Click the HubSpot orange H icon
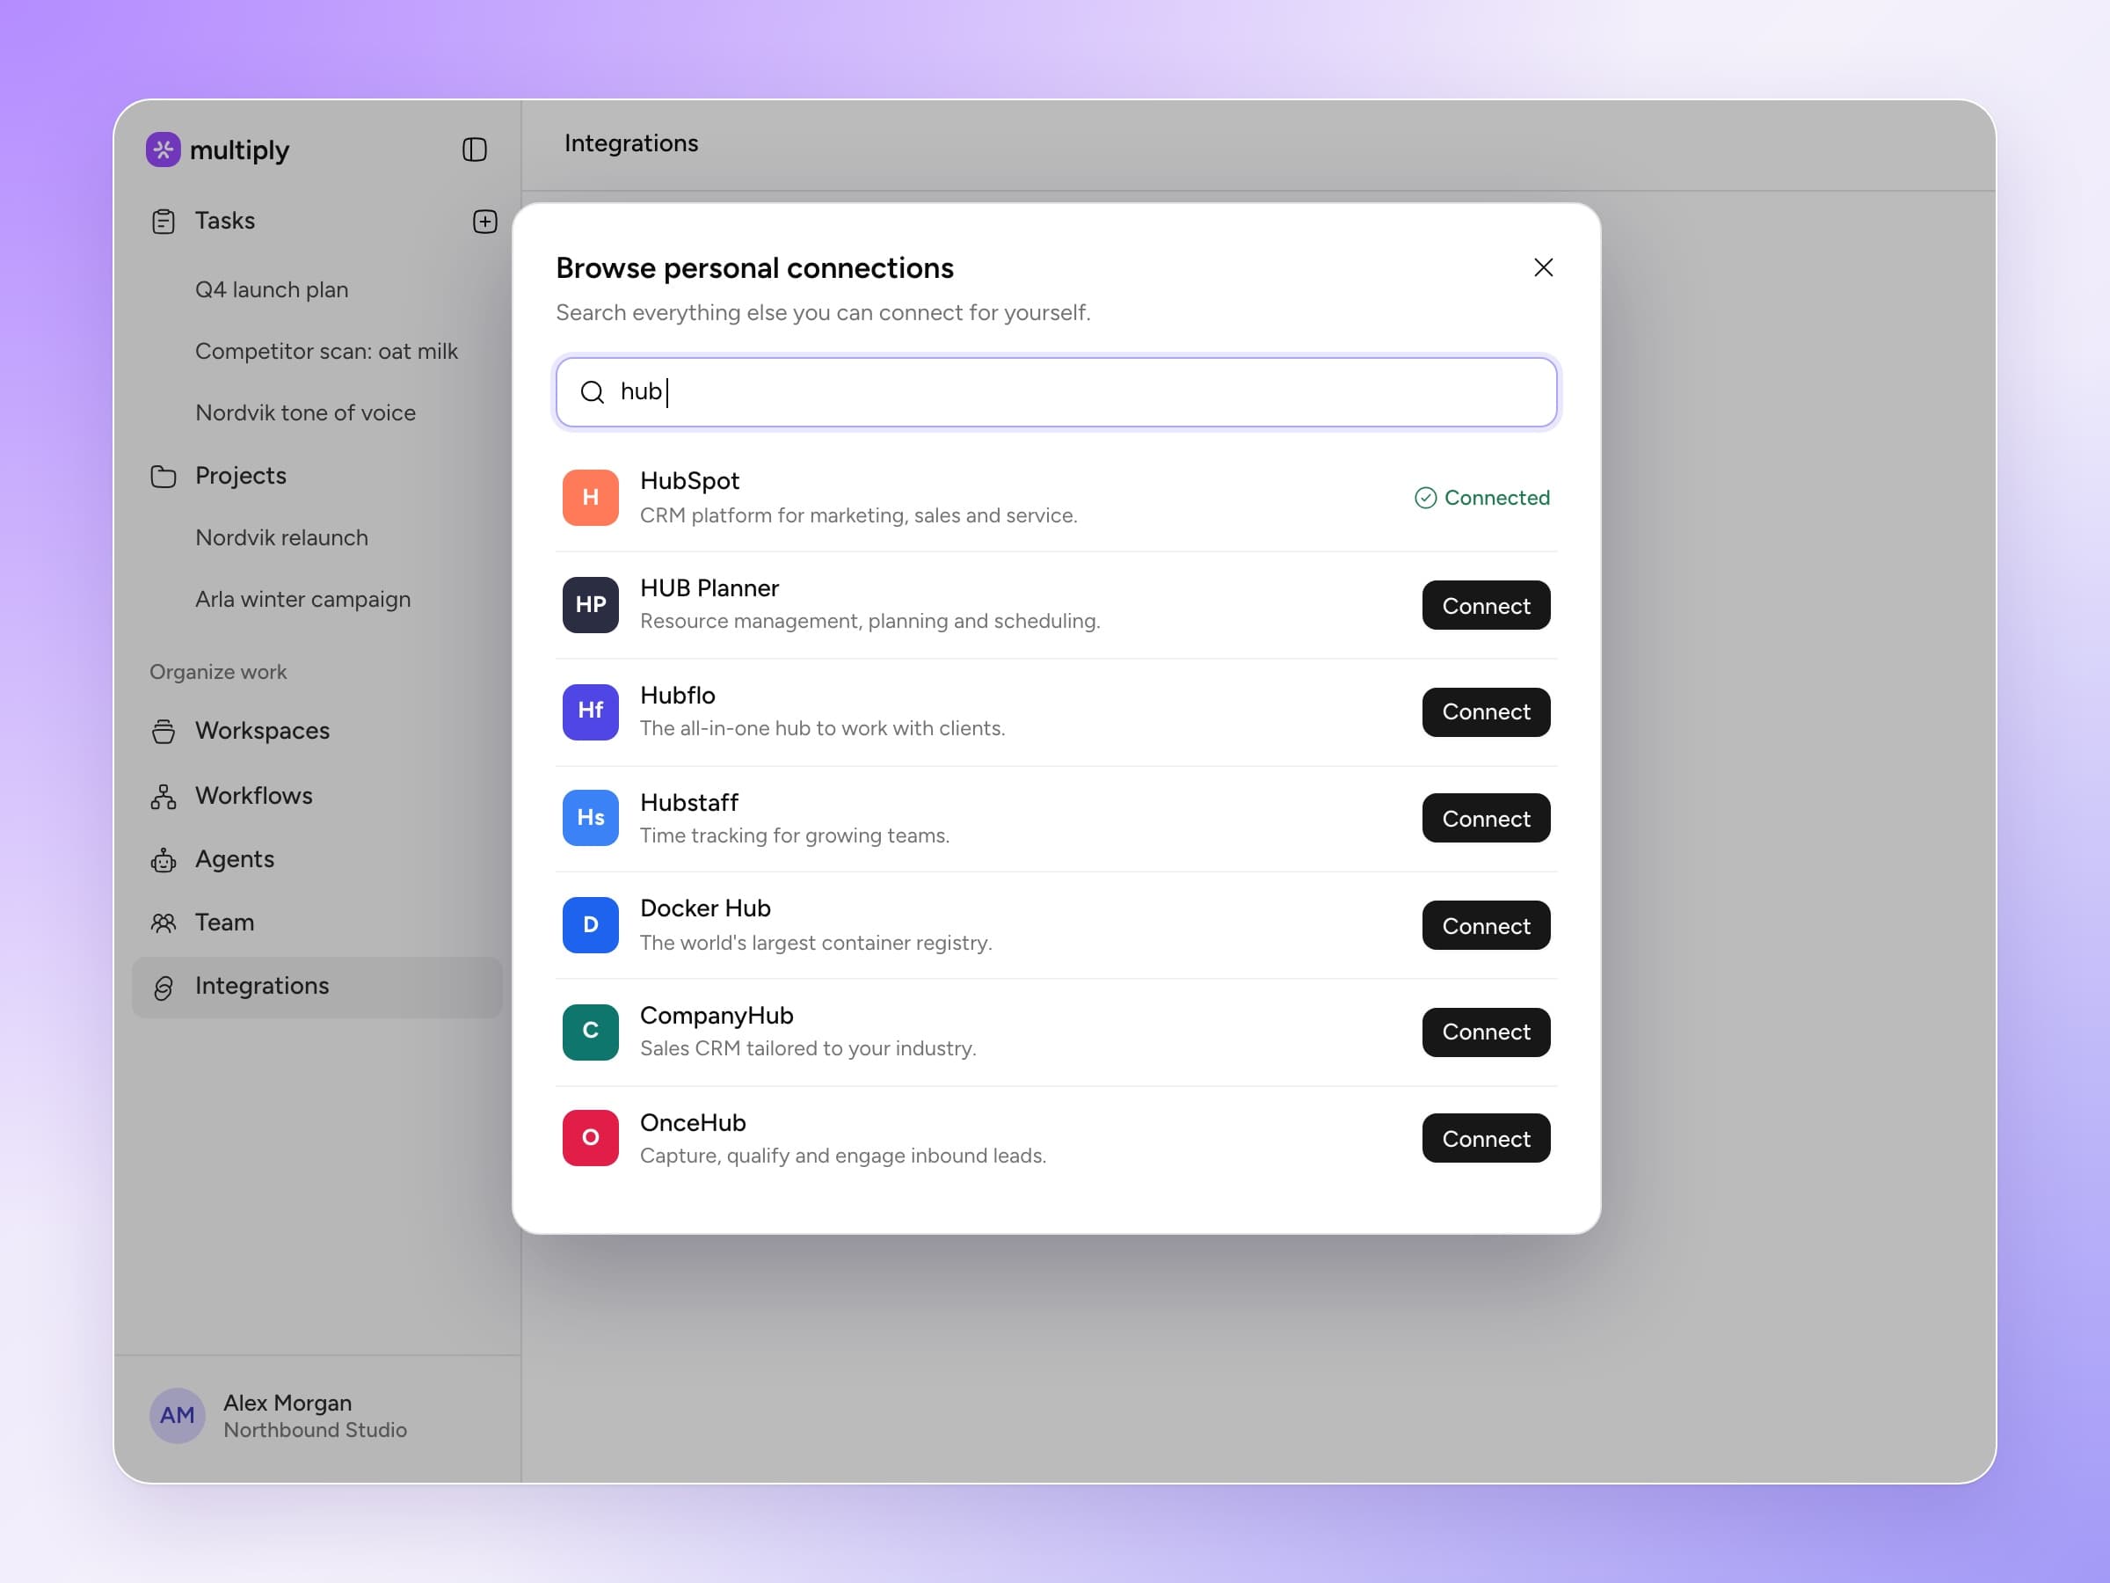The width and height of the screenshot is (2110, 1583). [x=591, y=497]
